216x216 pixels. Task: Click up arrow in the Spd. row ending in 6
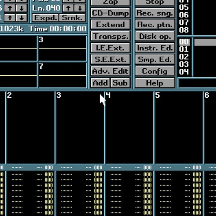pos(10,8)
